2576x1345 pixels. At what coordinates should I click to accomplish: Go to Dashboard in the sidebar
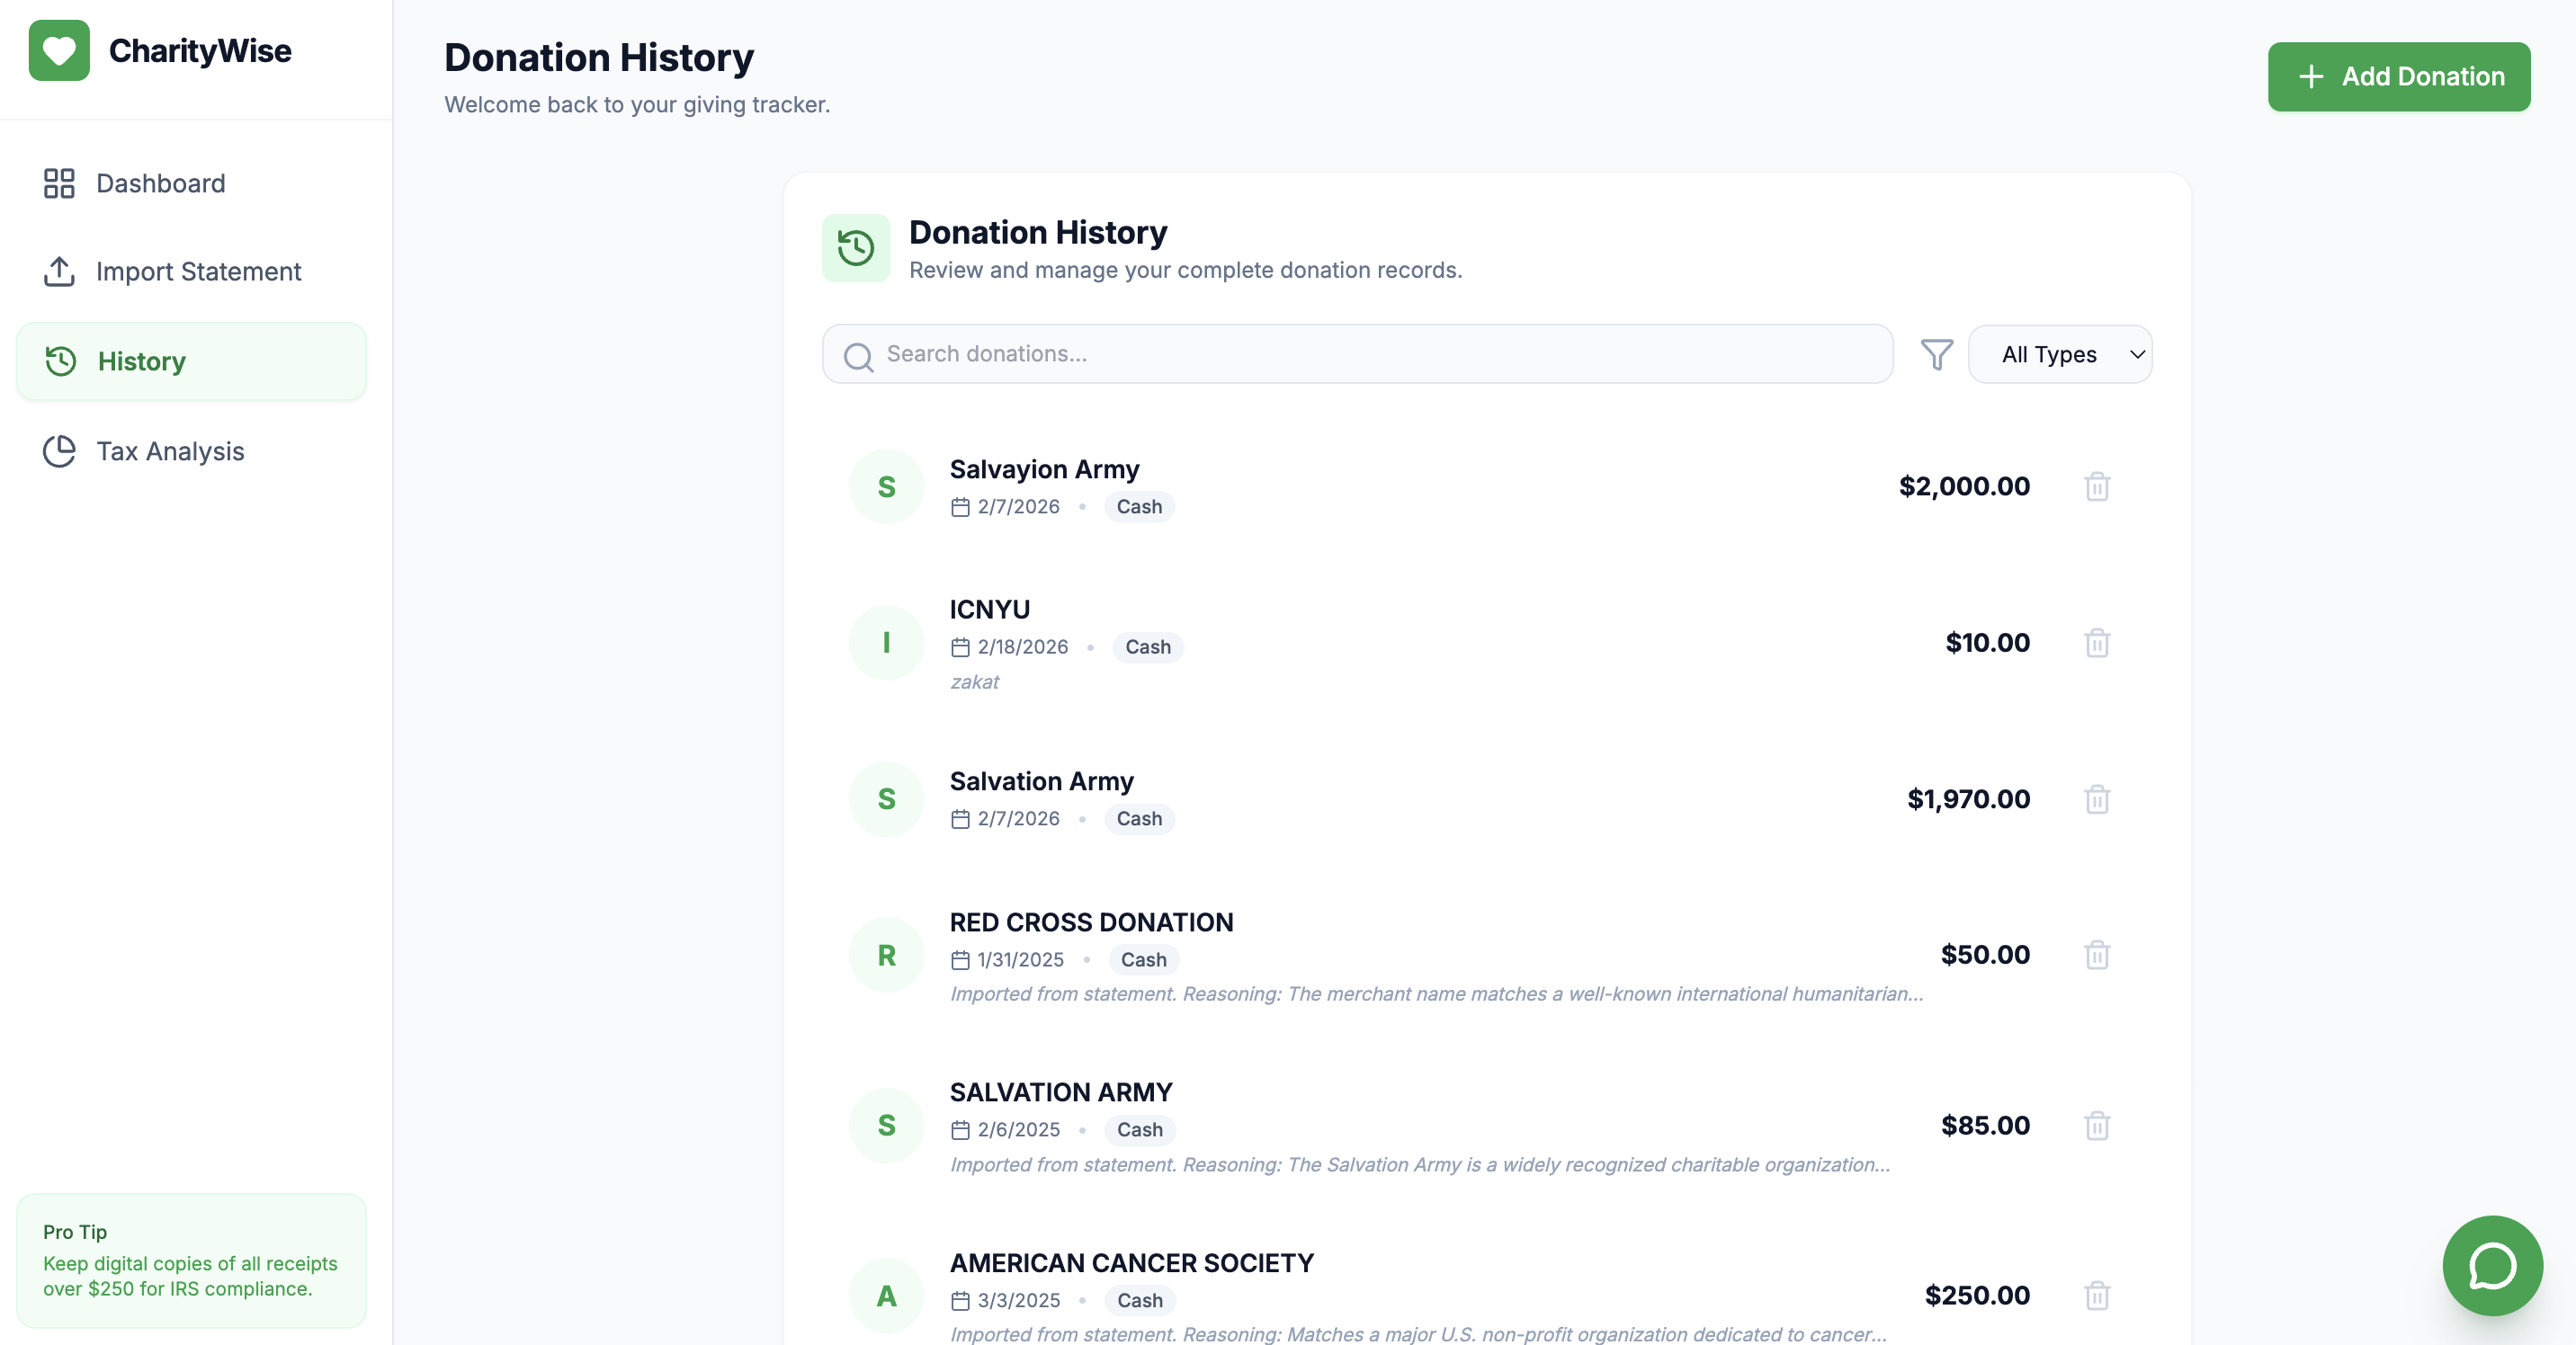(160, 184)
